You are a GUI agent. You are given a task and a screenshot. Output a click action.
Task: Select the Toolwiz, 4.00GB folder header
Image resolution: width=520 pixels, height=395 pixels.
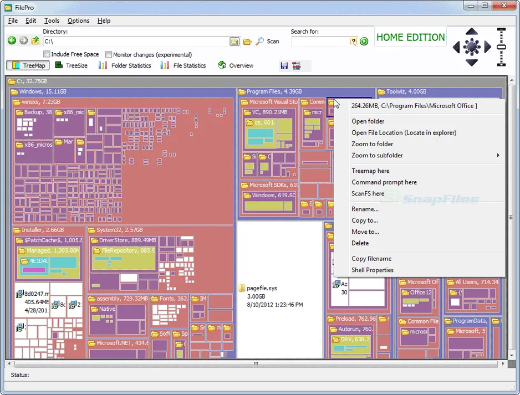[439, 91]
